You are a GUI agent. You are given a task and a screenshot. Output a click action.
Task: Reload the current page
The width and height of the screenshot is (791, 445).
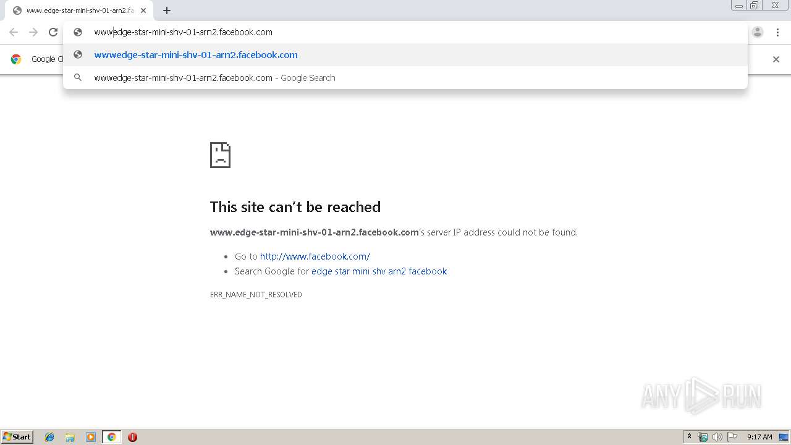pyautogui.click(x=53, y=32)
